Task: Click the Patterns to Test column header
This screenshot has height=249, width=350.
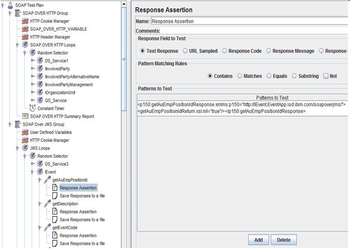Action: (x=243, y=98)
